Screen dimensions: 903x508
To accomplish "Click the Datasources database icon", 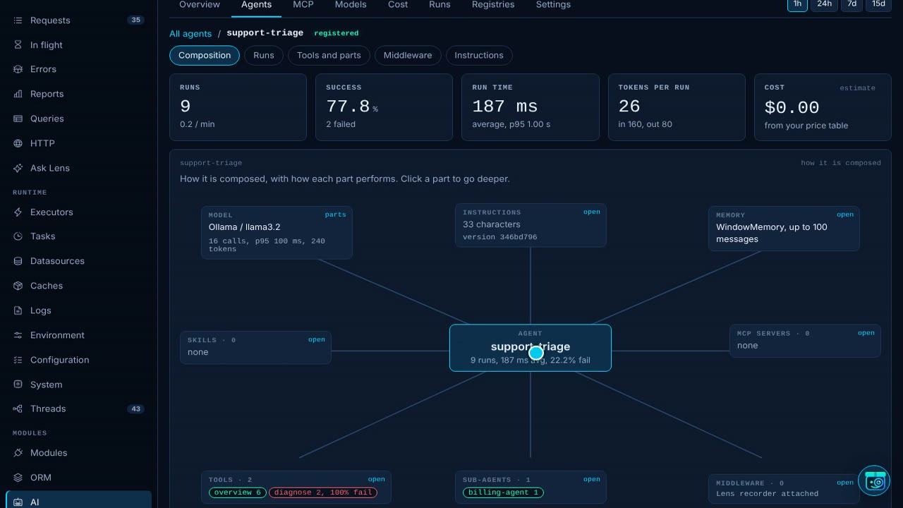I will (18, 261).
